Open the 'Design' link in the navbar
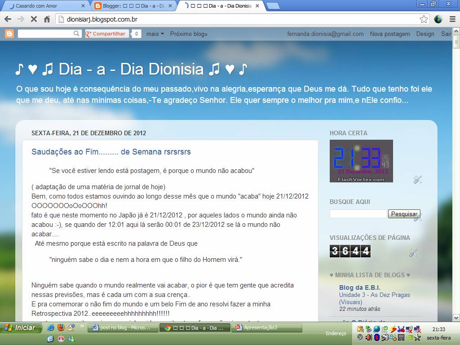This screenshot has height=345, width=460. point(425,34)
